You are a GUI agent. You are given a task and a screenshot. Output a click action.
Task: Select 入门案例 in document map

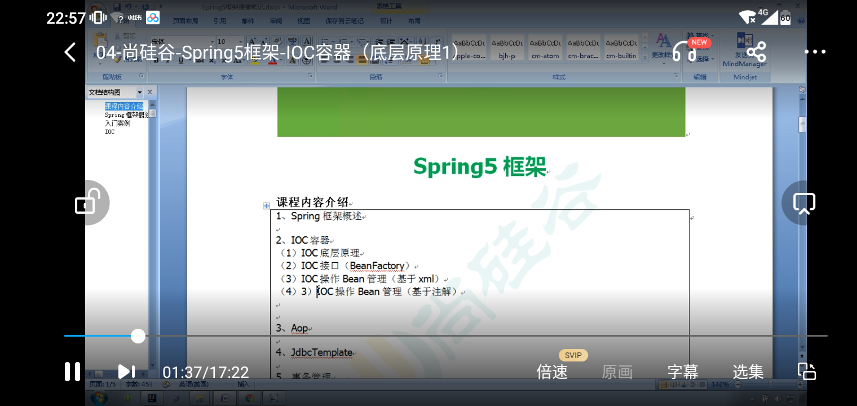pos(117,123)
